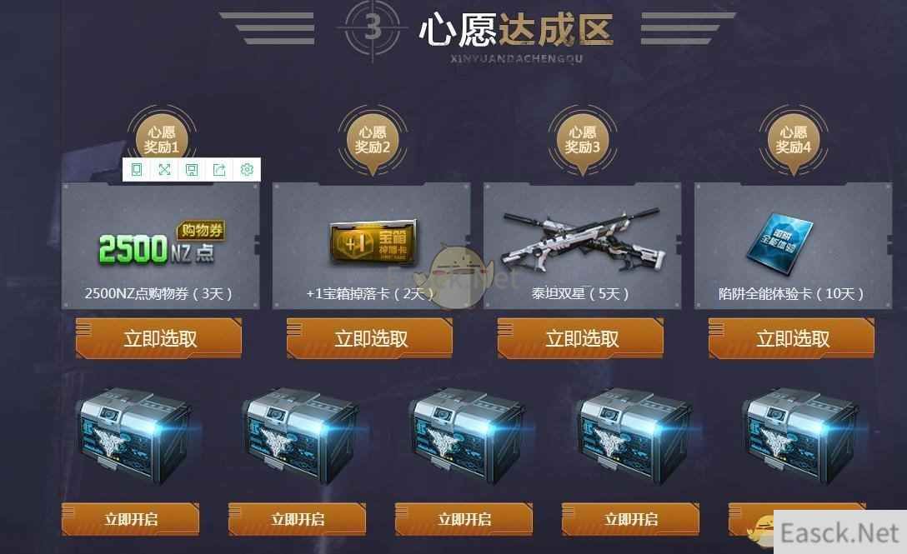Click the fifth treasure chest image
This screenshot has width=907, height=554.
pos(801,437)
